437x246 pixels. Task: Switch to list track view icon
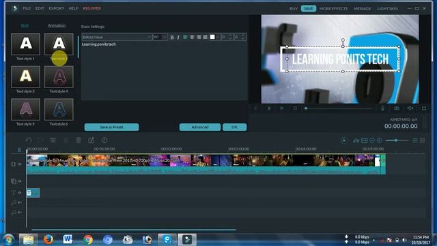415,141
